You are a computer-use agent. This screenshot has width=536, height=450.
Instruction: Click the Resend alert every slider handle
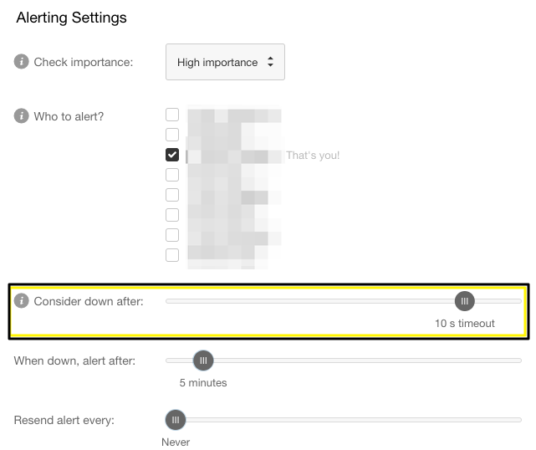[175, 420]
